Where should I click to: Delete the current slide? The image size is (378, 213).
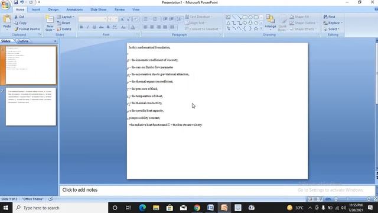point(64,29)
